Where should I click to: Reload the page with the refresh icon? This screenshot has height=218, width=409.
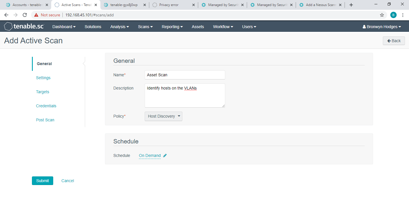pos(25,15)
